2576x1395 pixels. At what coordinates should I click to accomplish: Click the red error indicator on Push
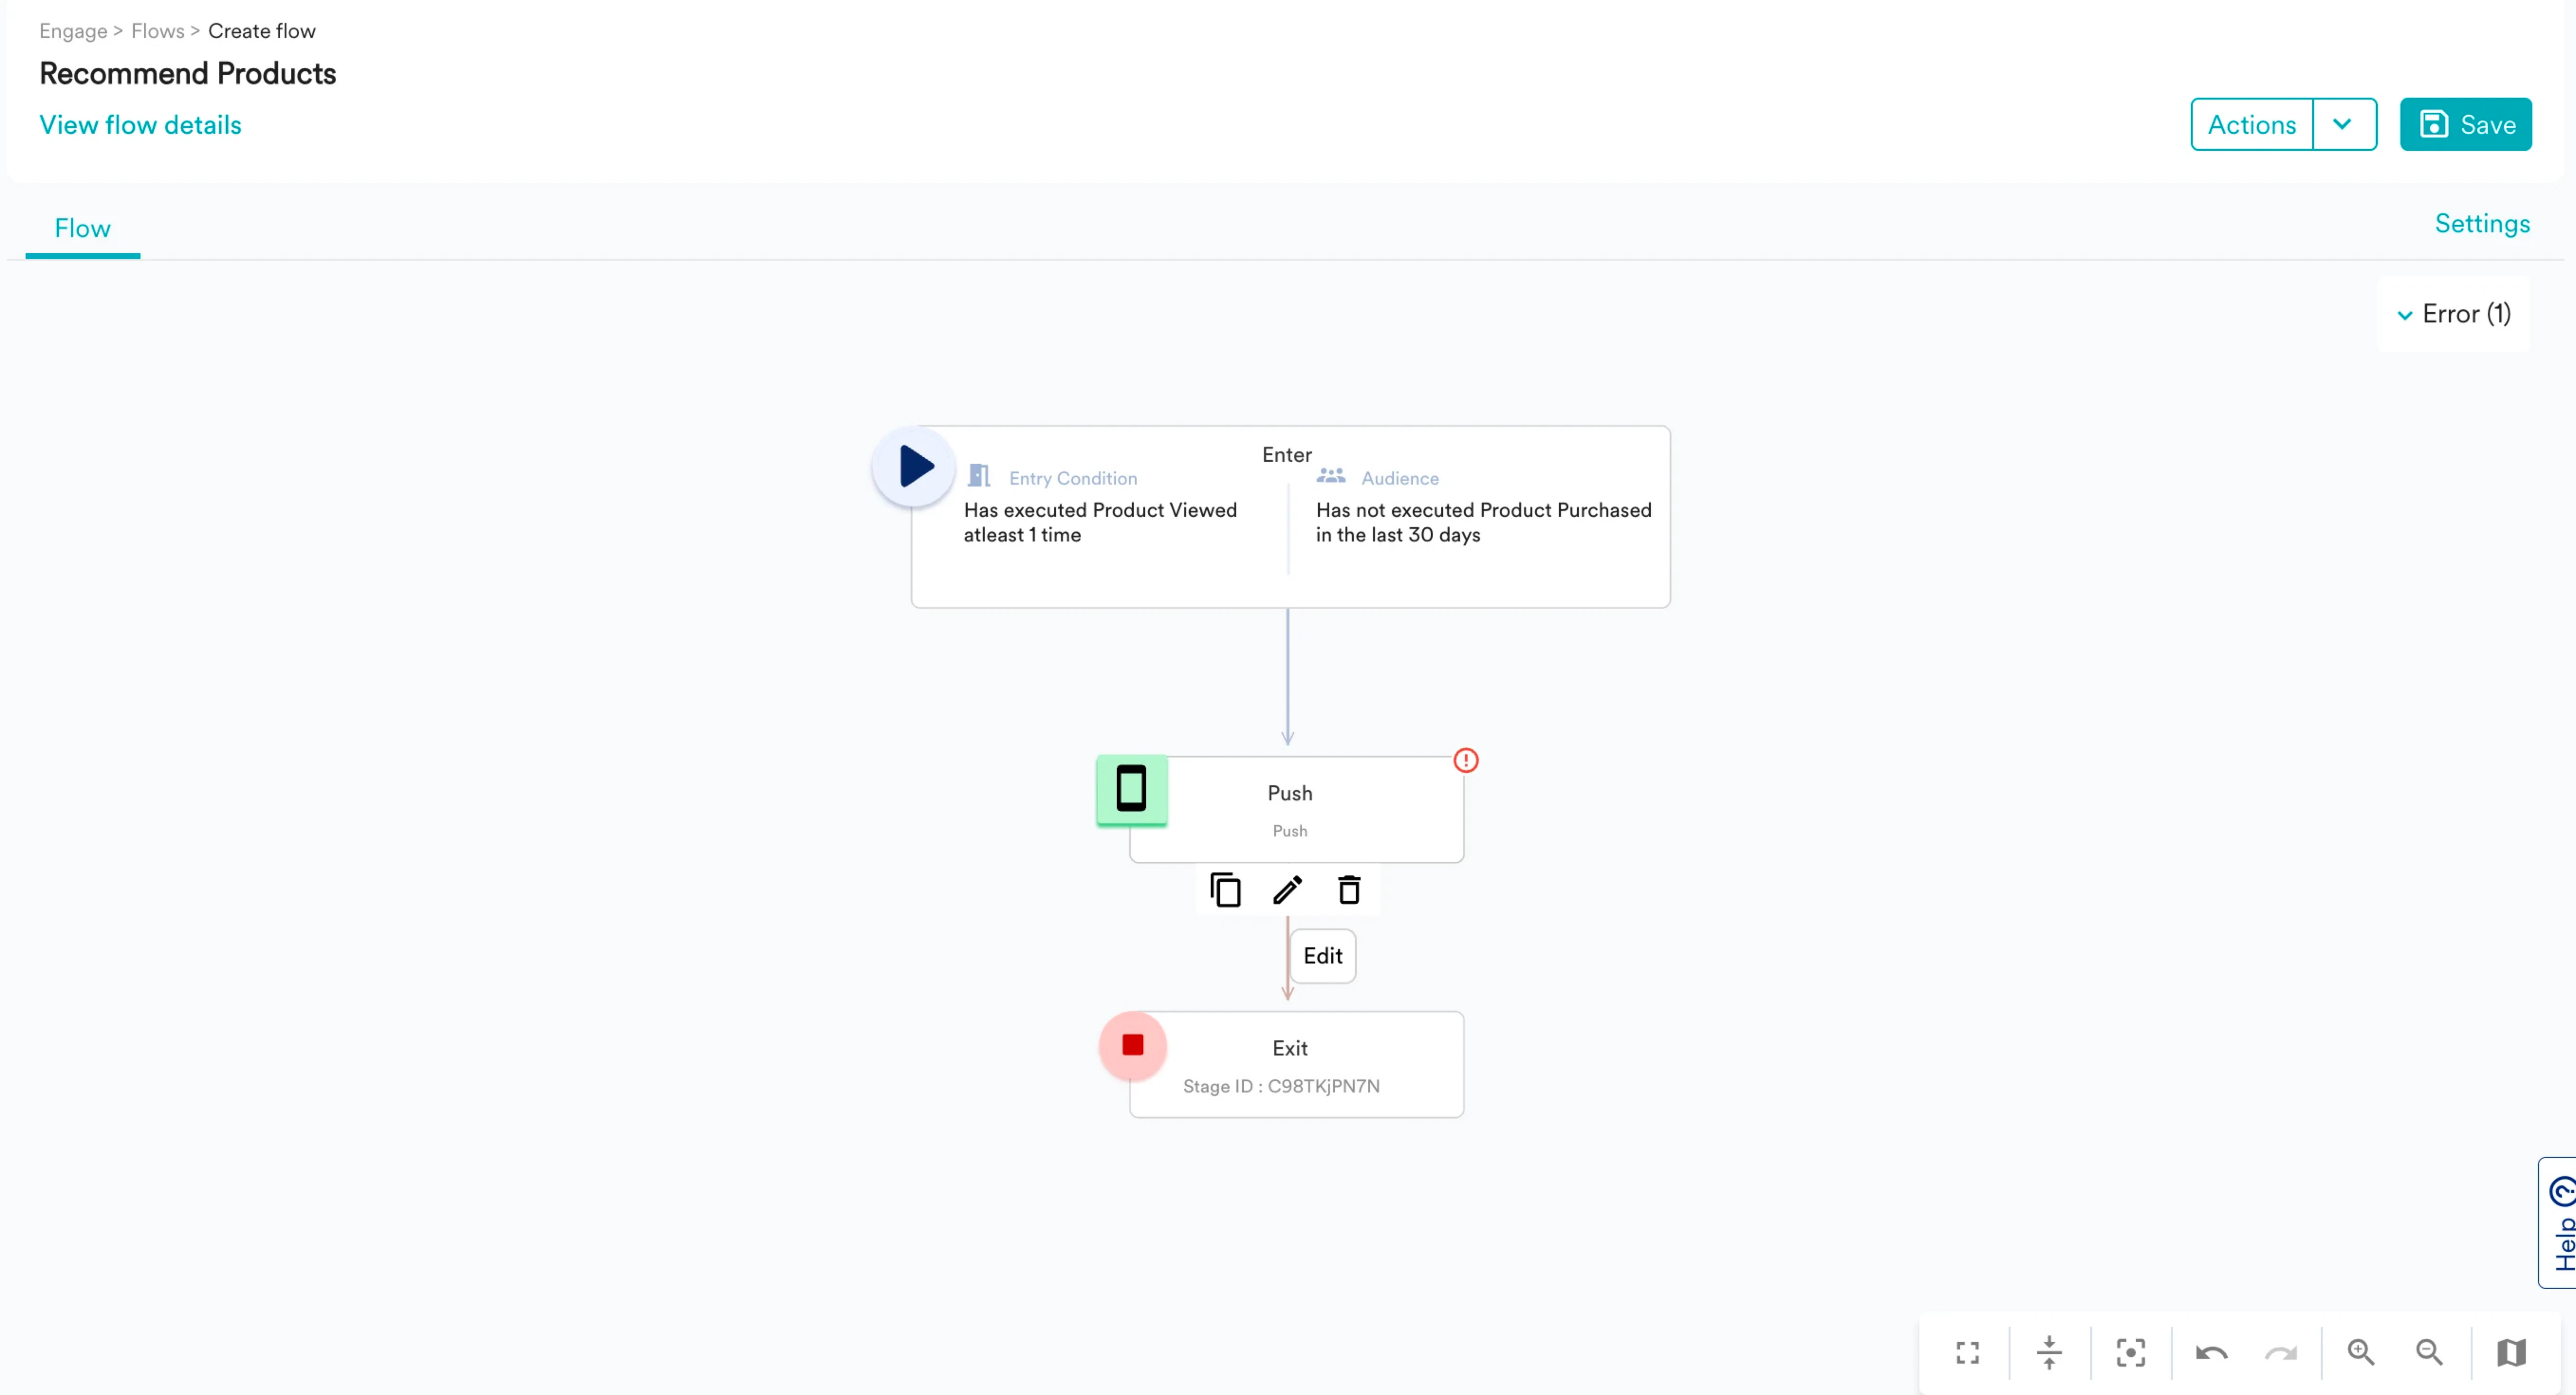pyautogui.click(x=1466, y=761)
